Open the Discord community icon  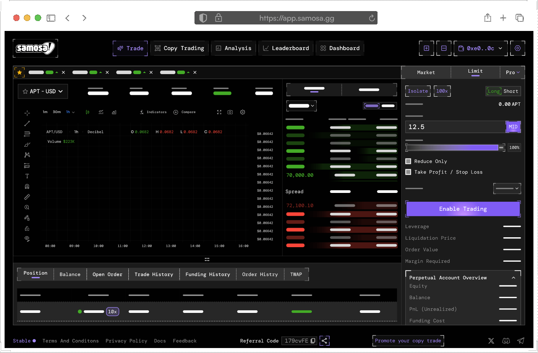tap(506, 341)
